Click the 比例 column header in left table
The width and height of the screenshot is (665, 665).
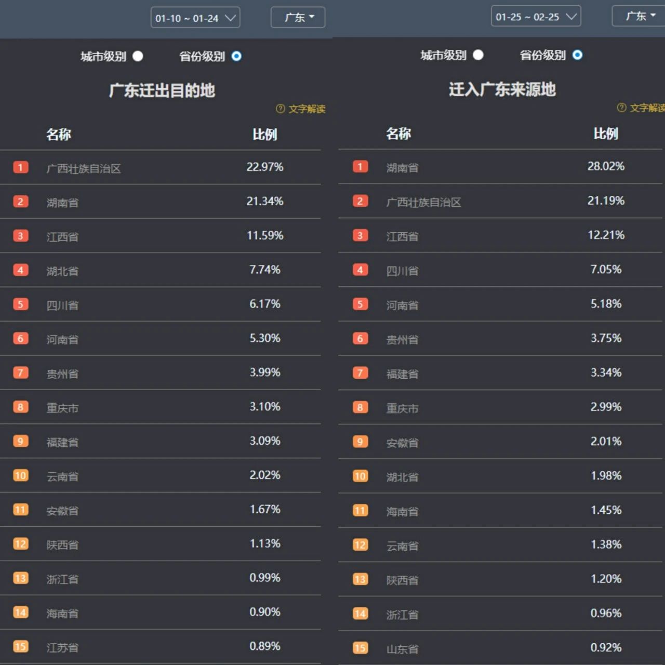pos(265,135)
